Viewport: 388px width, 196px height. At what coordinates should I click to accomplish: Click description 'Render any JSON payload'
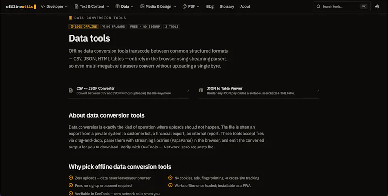pyautogui.click(x=251, y=93)
